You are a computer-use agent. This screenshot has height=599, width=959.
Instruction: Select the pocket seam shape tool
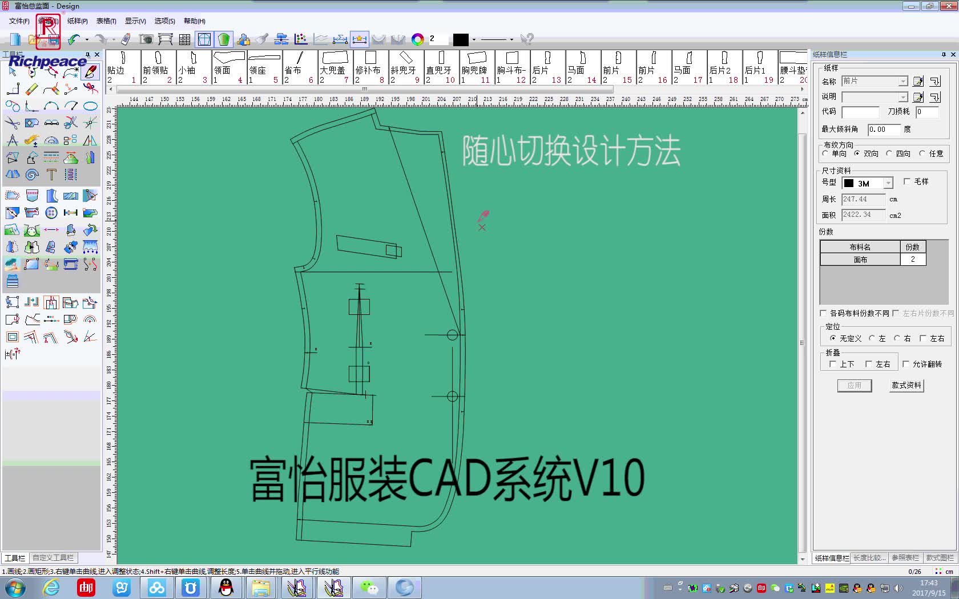tap(32, 196)
